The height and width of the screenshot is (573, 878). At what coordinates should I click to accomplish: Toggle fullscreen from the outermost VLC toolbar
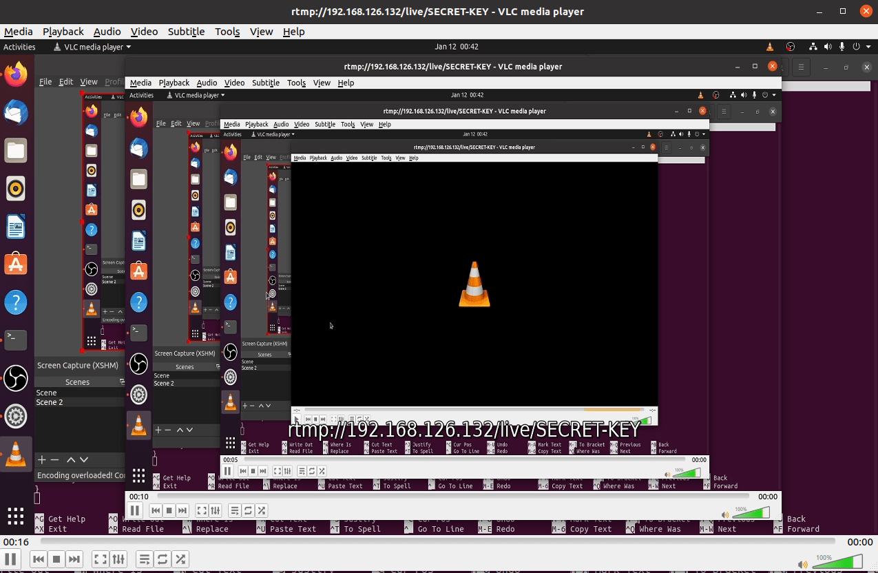pos(101,559)
